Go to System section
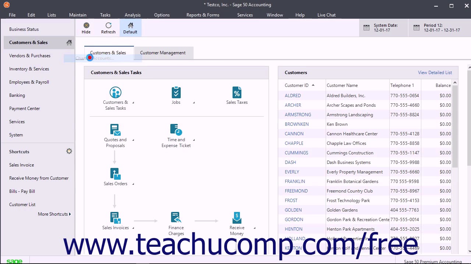 coord(16,135)
